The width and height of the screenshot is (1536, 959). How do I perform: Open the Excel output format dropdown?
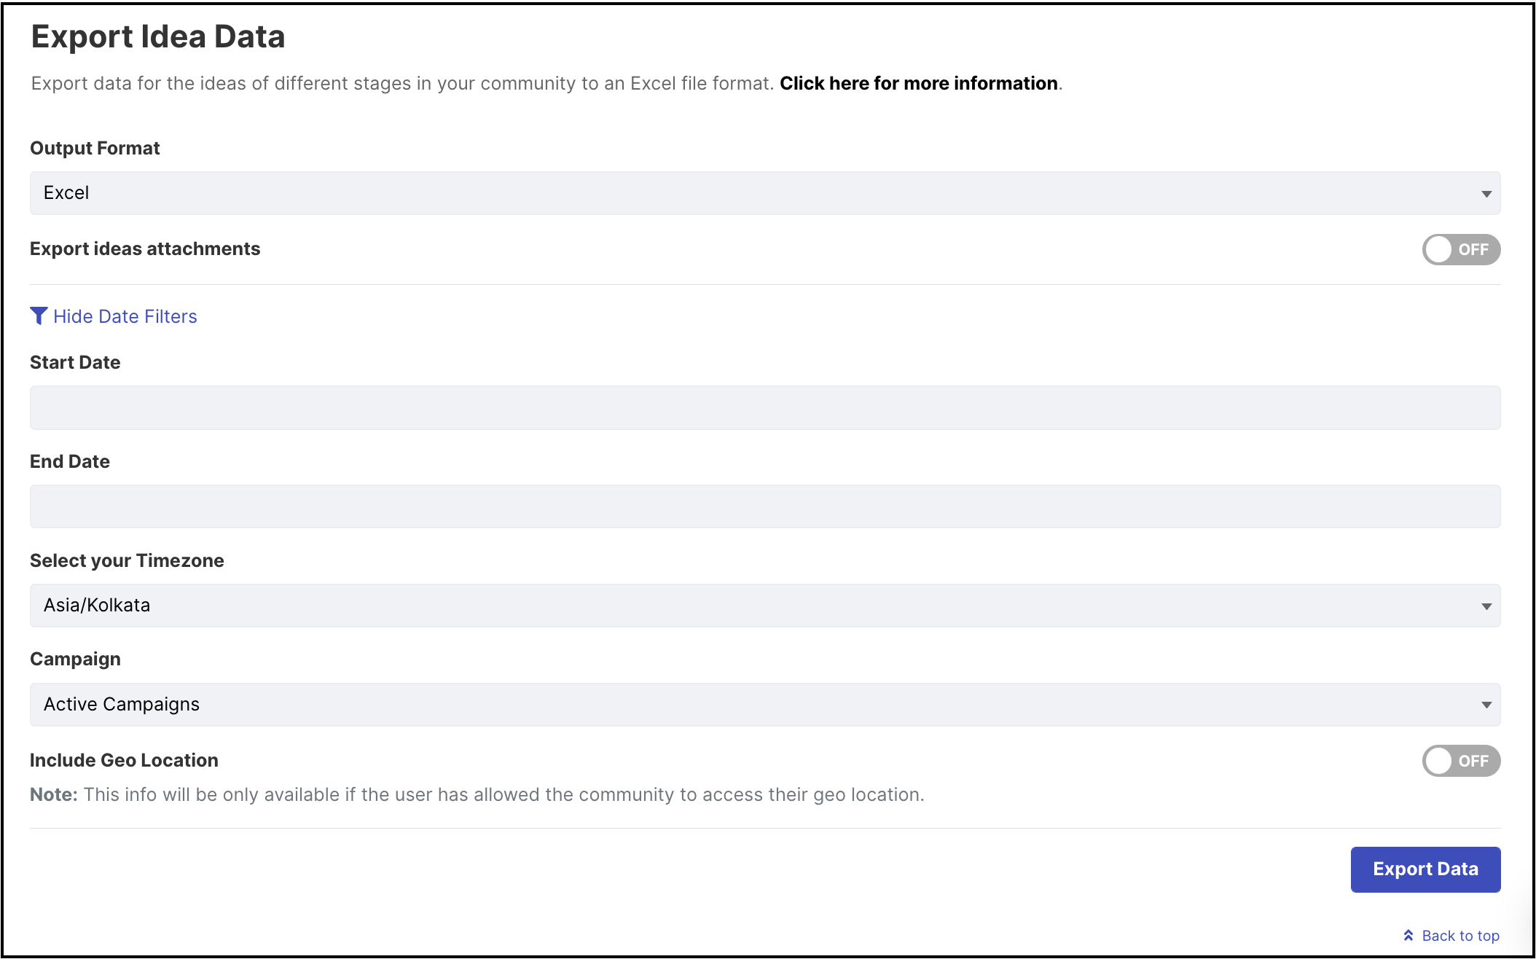(765, 193)
